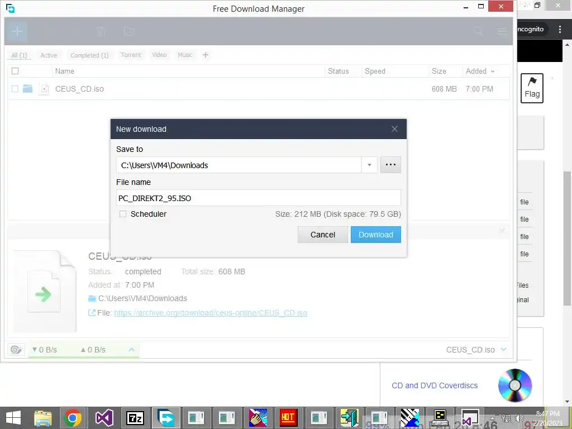Click the download speed 0 B/s indicator
Viewport: 572px width, 429px height.
(x=45, y=350)
